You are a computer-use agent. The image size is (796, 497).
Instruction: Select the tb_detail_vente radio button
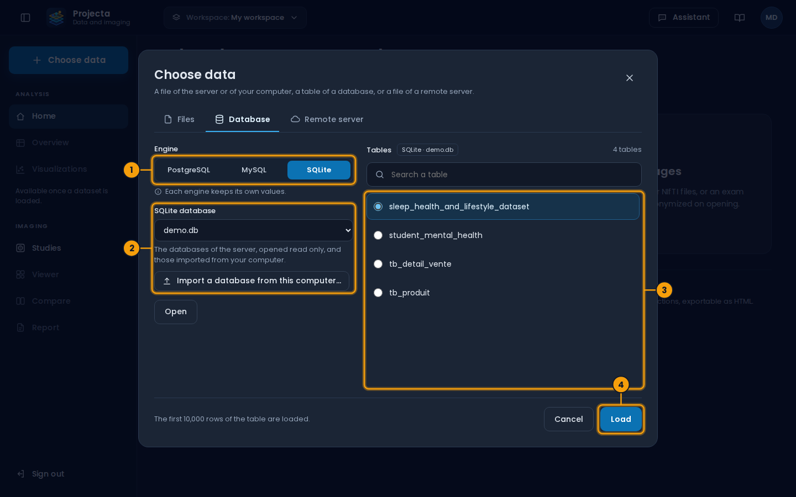pyautogui.click(x=378, y=264)
